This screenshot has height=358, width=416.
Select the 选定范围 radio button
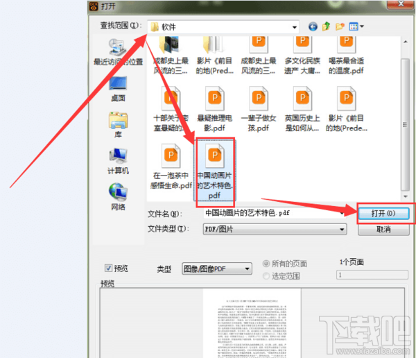(x=266, y=276)
